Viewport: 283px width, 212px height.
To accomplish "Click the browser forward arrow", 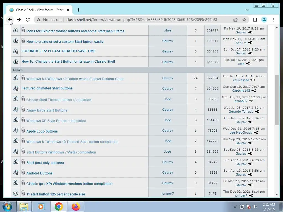I will [x=19, y=20].
